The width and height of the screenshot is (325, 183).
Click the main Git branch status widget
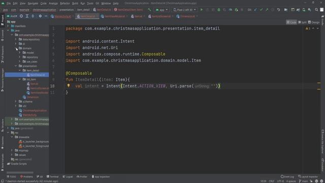coord(304,181)
